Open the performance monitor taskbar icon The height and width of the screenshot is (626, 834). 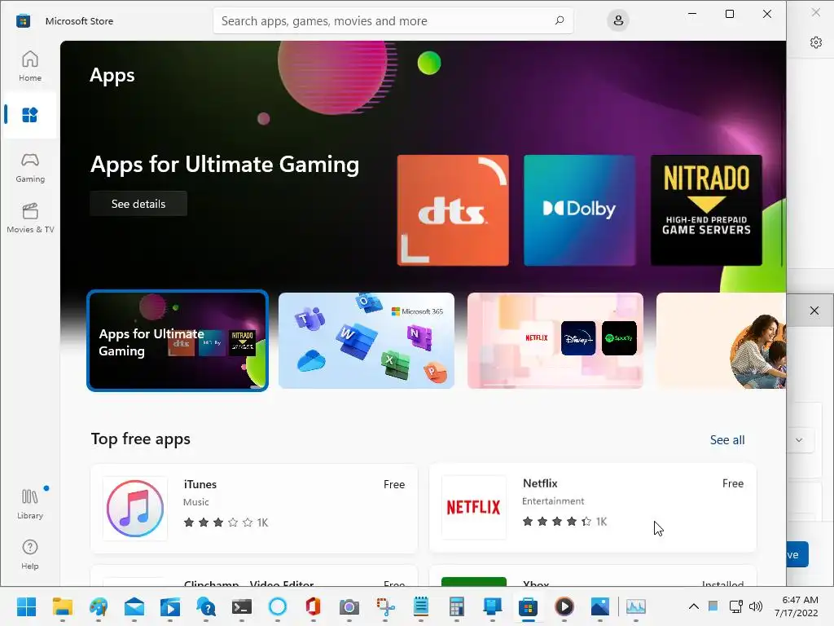[636, 606]
